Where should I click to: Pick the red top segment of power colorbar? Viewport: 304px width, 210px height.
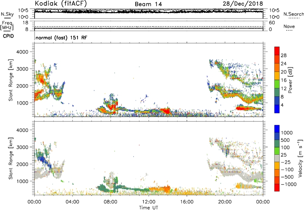click(x=277, y=51)
